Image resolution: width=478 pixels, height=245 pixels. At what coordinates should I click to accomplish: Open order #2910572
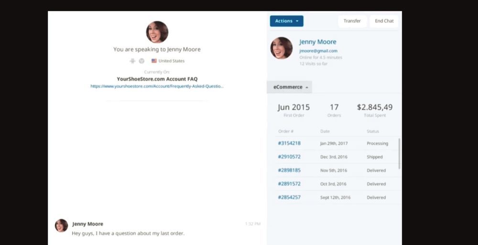pyautogui.click(x=289, y=157)
